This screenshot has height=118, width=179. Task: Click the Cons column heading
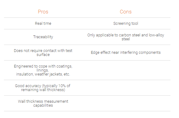[126, 12]
